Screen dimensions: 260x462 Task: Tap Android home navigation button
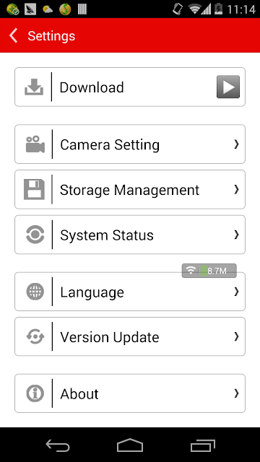(130, 445)
